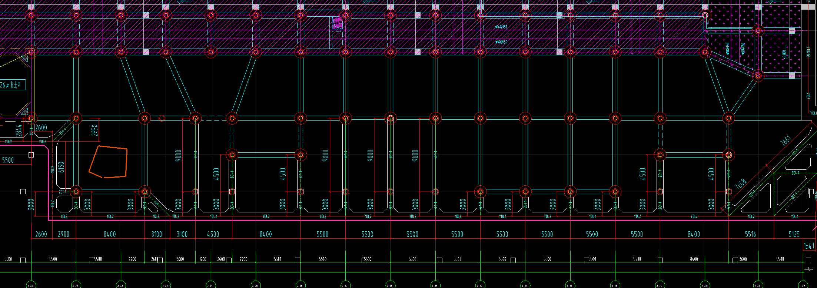Pick the 2850 vertical dimension text
The image size is (817, 288).
(94, 130)
